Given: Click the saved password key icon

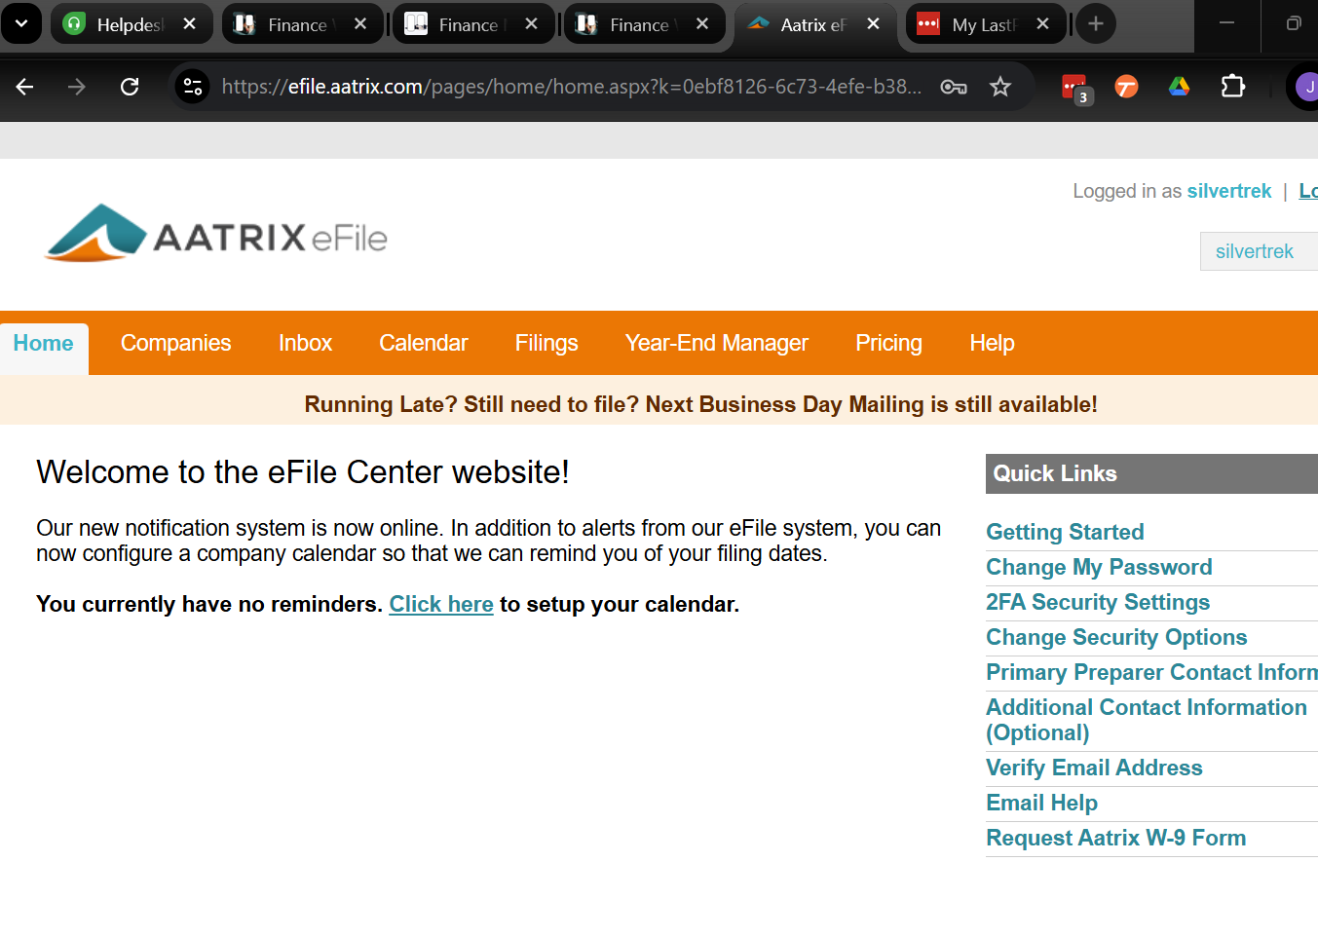Looking at the screenshot, I should click(x=954, y=87).
